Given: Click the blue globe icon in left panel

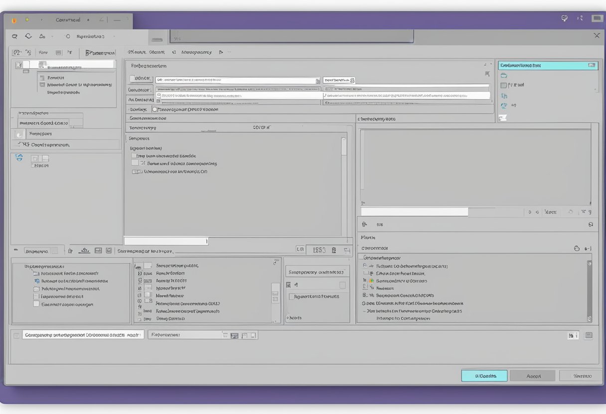Looking at the screenshot, I should click(19, 157).
